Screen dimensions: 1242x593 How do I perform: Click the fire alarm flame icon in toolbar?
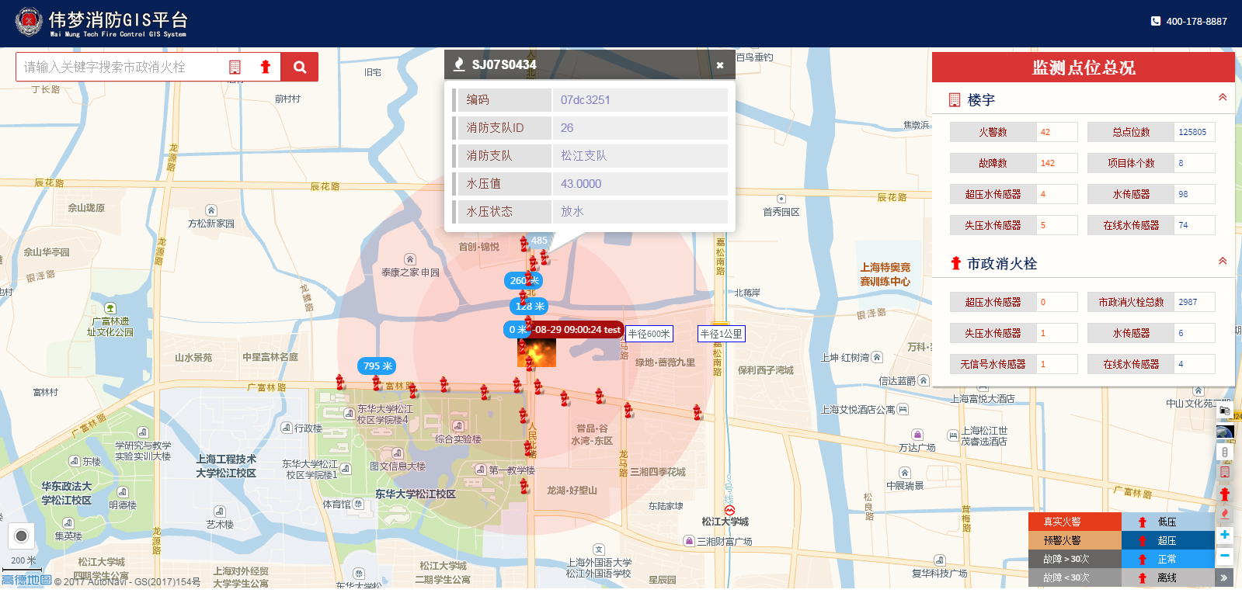point(1225,514)
